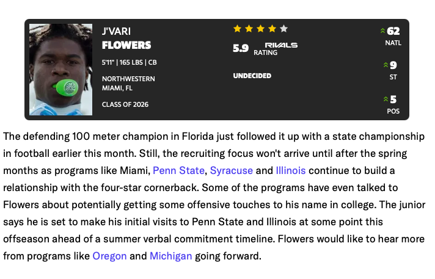The width and height of the screenshot is (435, 279).
Task: Click the 5.9 Rivals rating value
Action: coord(241,48)
